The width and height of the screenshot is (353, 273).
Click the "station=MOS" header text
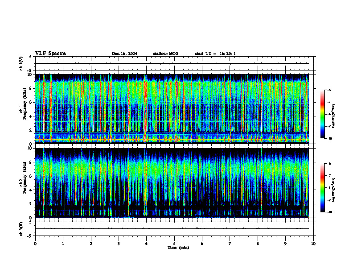click(x=166, y=54)
